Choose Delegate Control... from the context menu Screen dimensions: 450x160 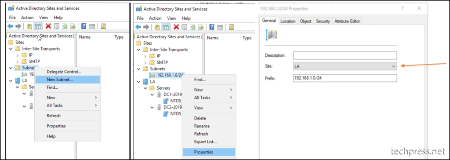pyautogui.click(x=67, y=72)
